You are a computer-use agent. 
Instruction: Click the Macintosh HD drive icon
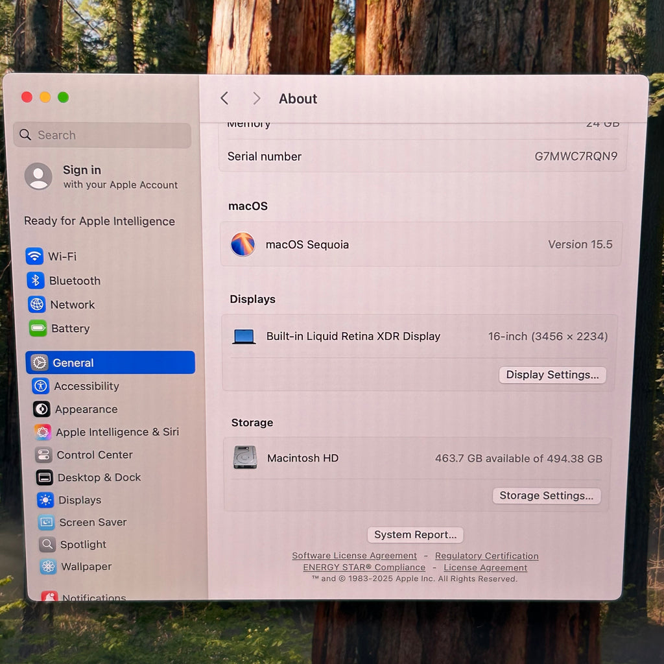(245, 457)
